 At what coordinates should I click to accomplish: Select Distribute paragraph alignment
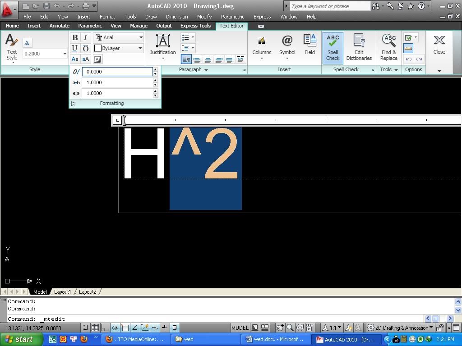[x=240, y=59]
